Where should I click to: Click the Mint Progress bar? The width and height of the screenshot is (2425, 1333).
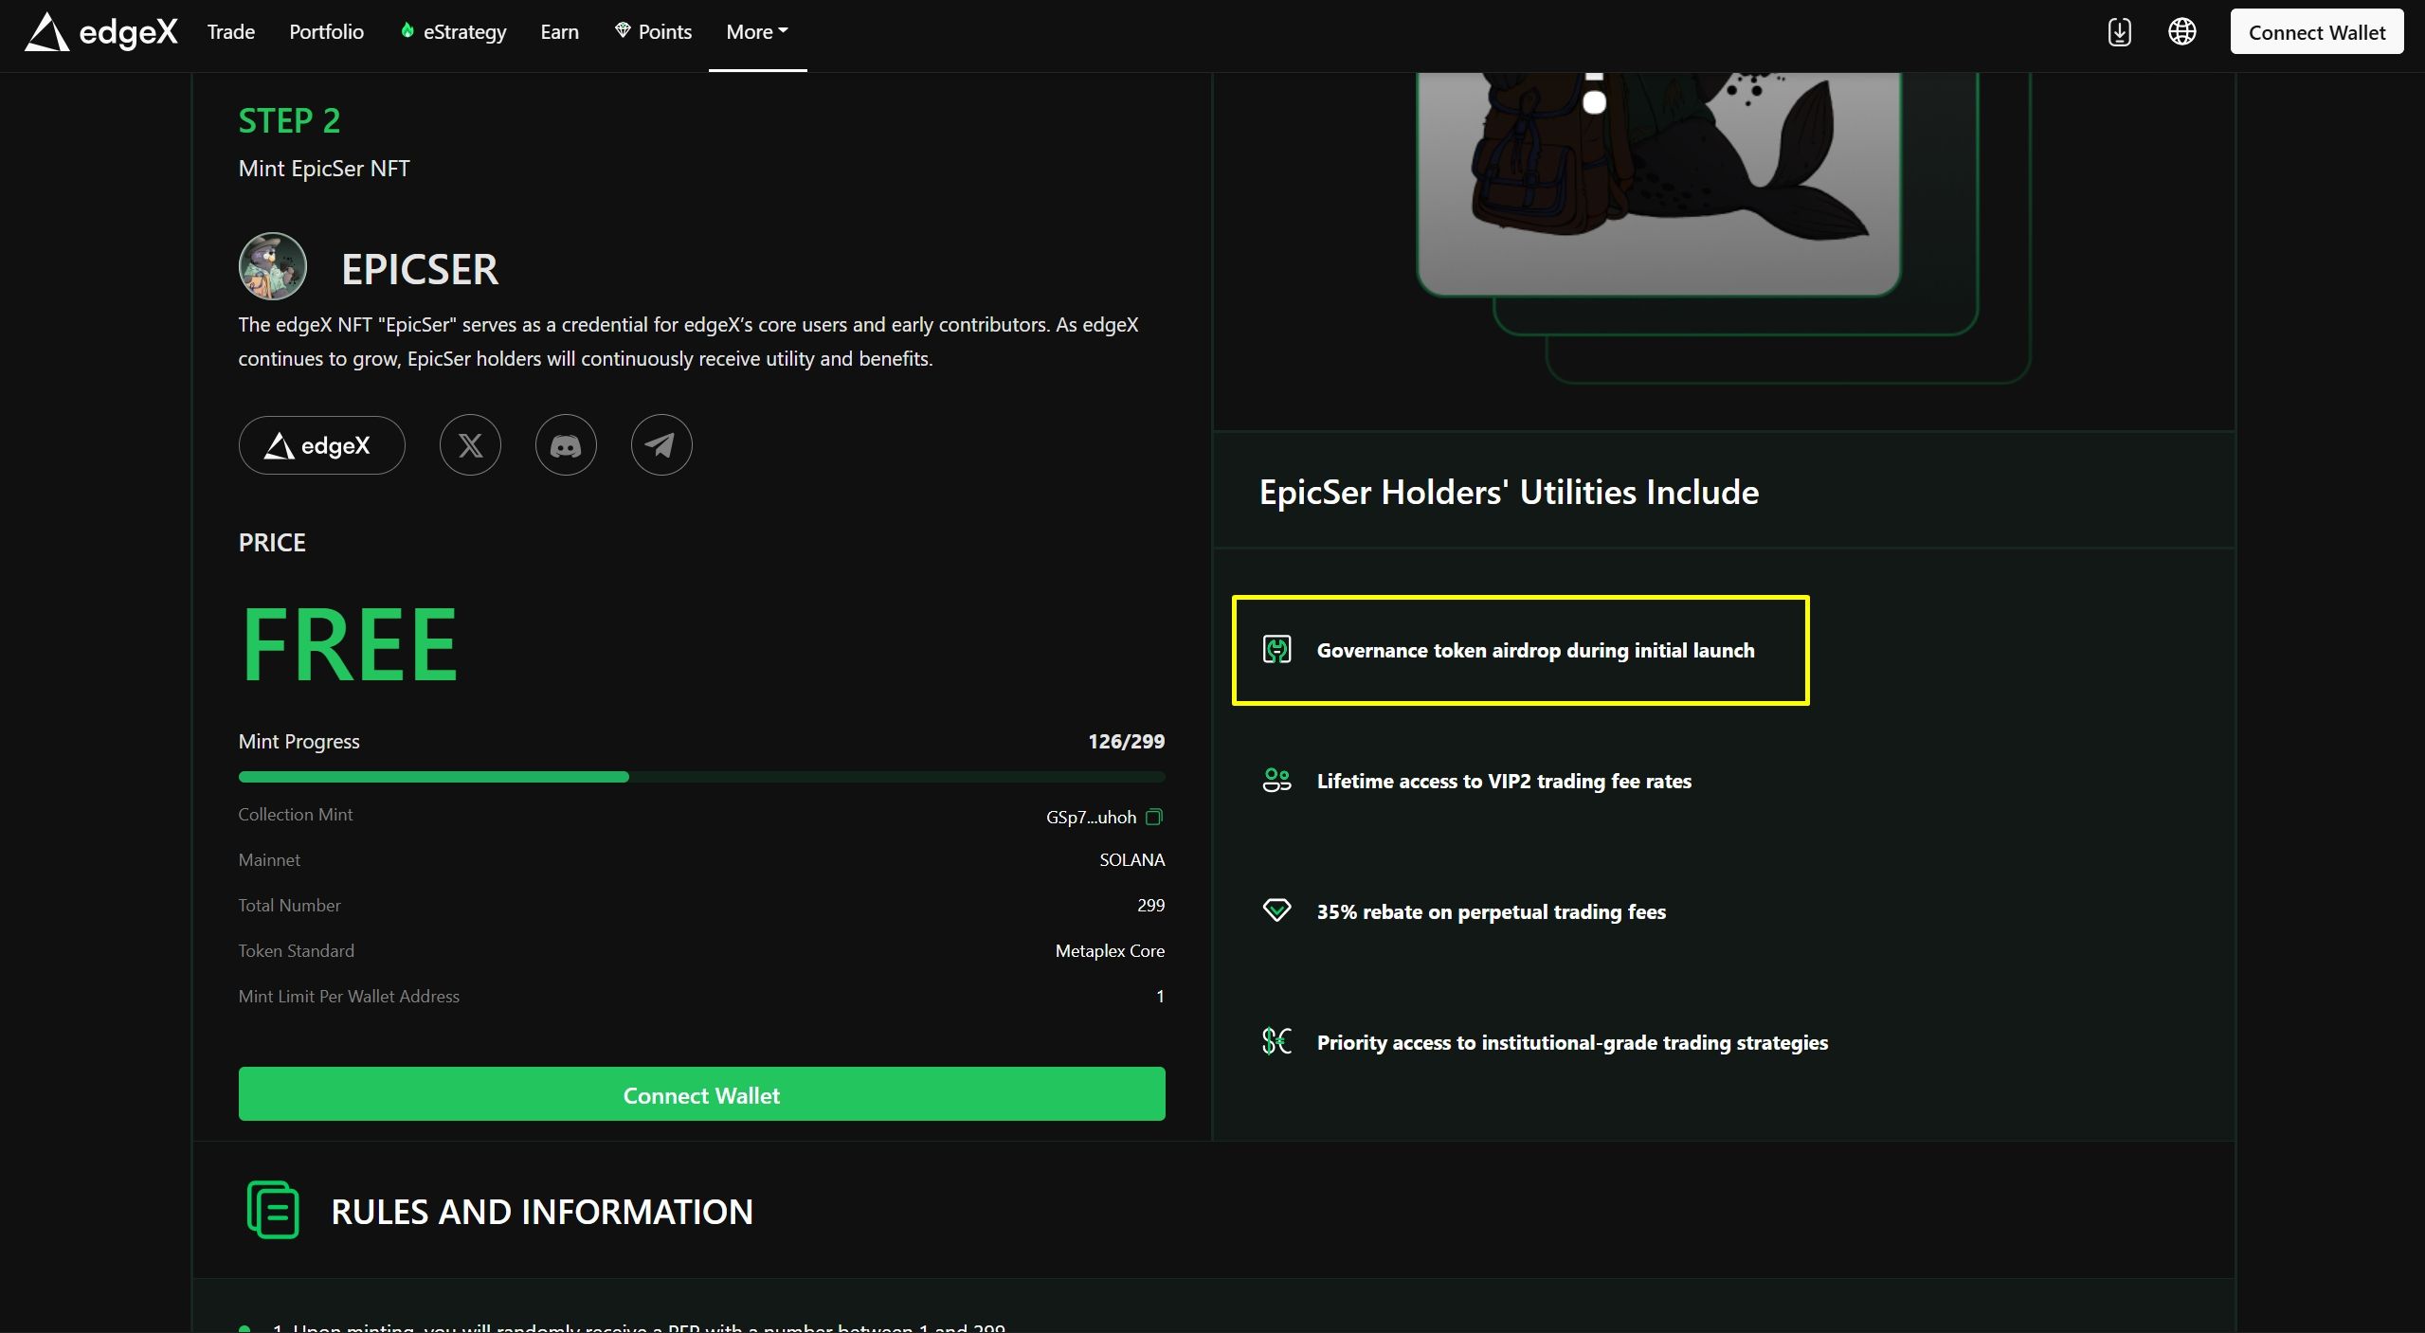click(x=701, y=777)
